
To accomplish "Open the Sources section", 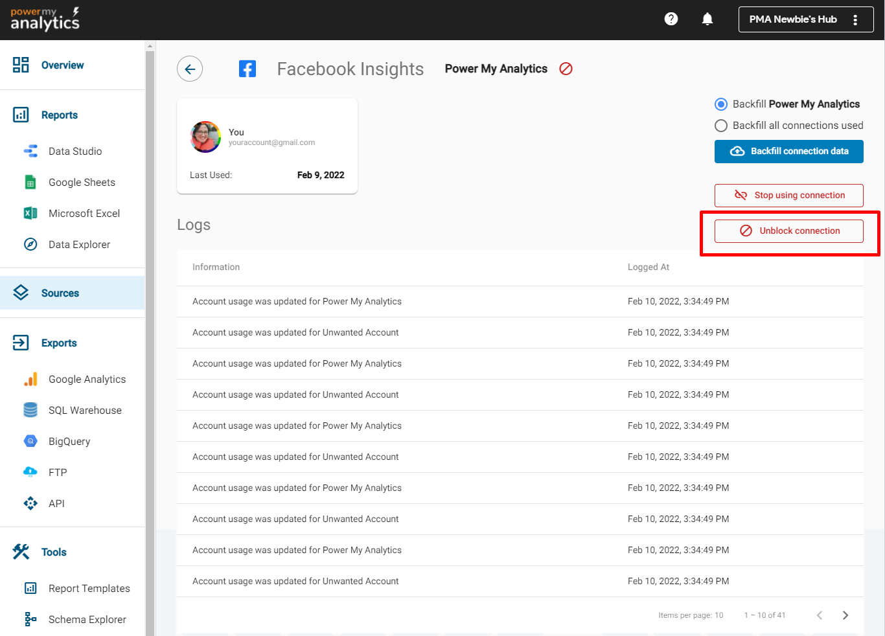I will [60, 293].
